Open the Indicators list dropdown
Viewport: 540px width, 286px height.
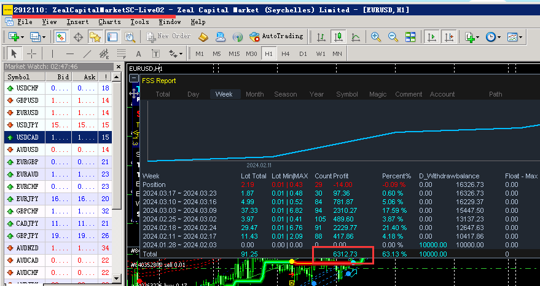click(x=471, y=36)
